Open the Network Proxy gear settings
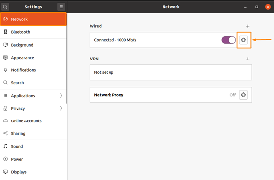 point(243,95)
